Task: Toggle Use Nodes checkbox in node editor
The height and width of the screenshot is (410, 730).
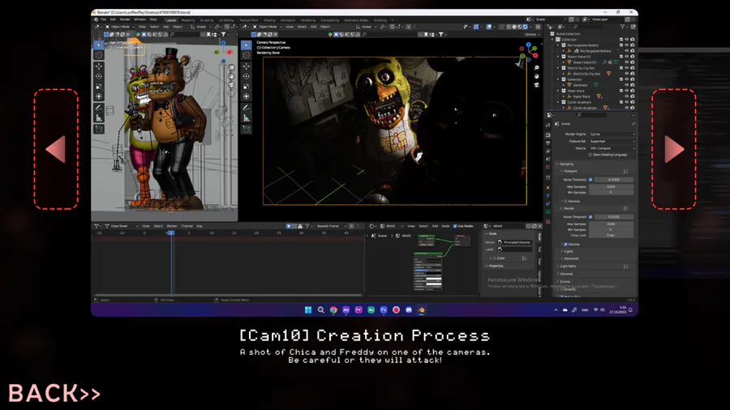Action: 455,226
